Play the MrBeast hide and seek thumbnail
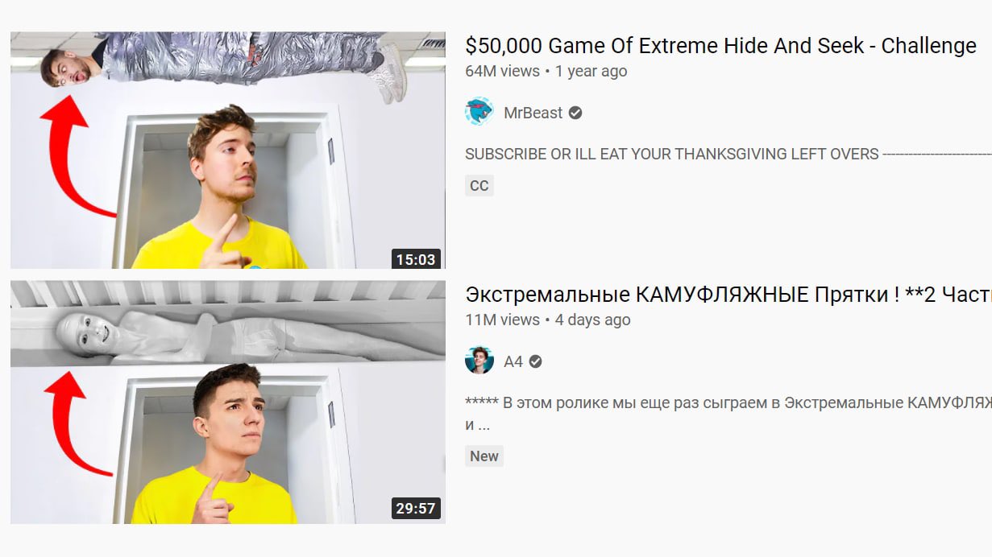992x557 pixels. 228,150
